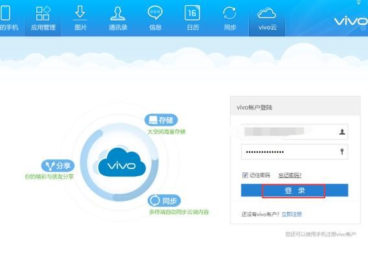Open the 日历 calendar tab

(192, 18)
